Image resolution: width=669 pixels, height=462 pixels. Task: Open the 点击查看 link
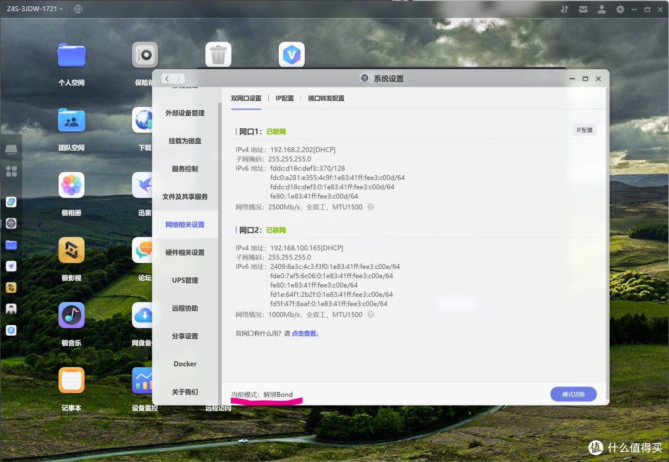[x=305, y=334]
